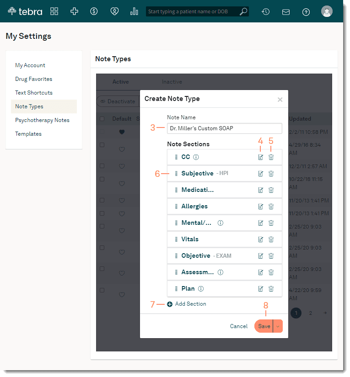Image resolution: width=350 pixels, height=377 pixels.
Task: Show info for the CC section
Action: [196, 157]
